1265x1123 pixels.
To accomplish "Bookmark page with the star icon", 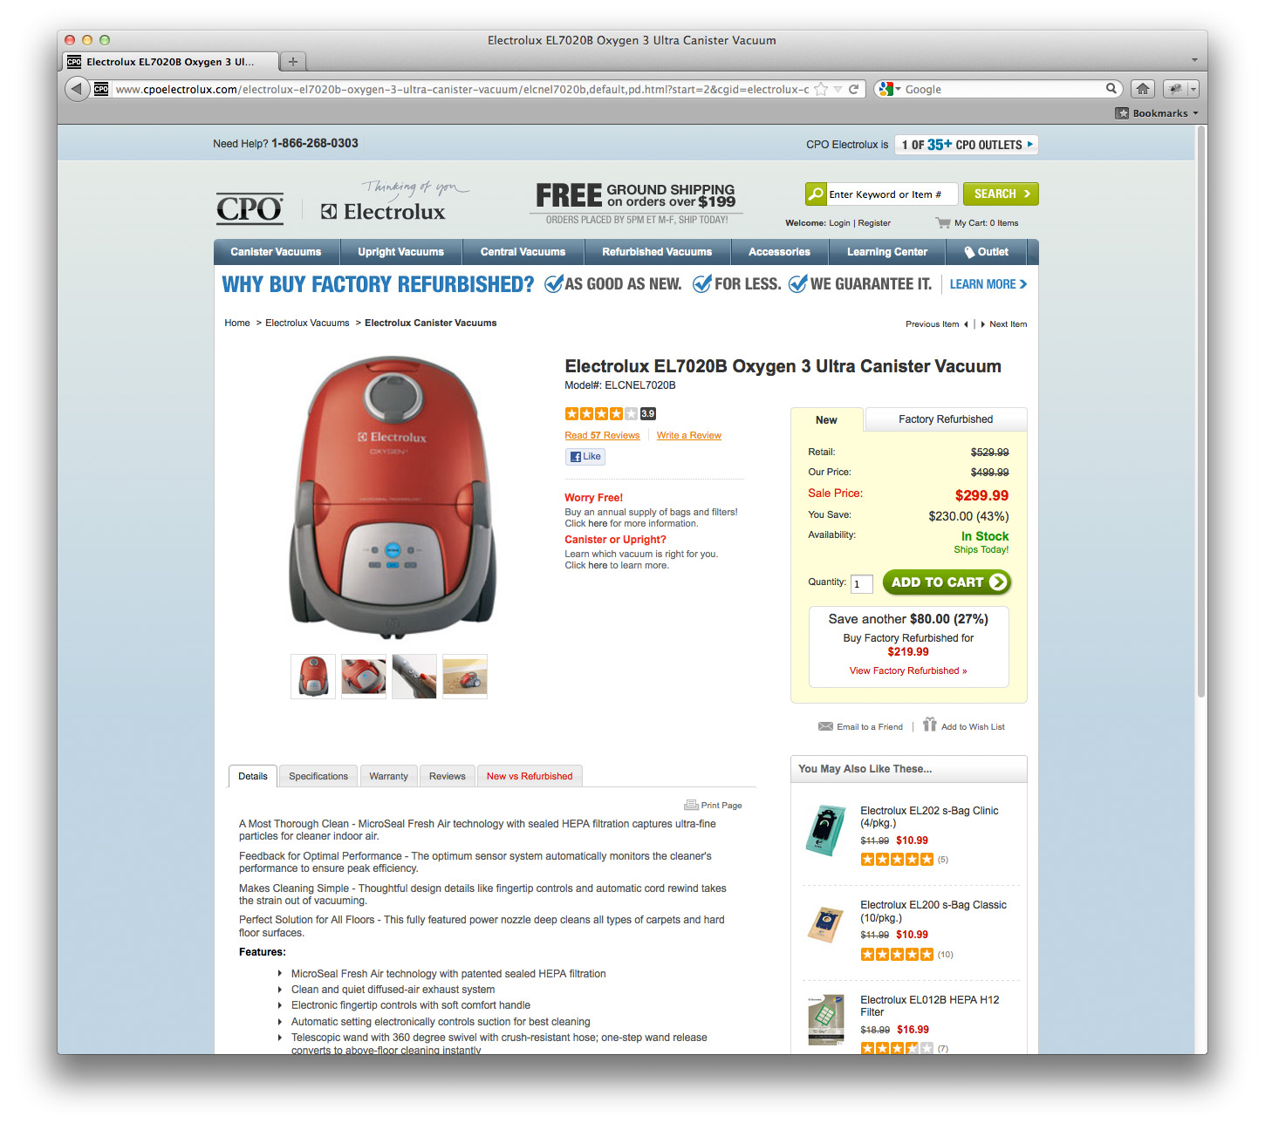I will point(821,89).
